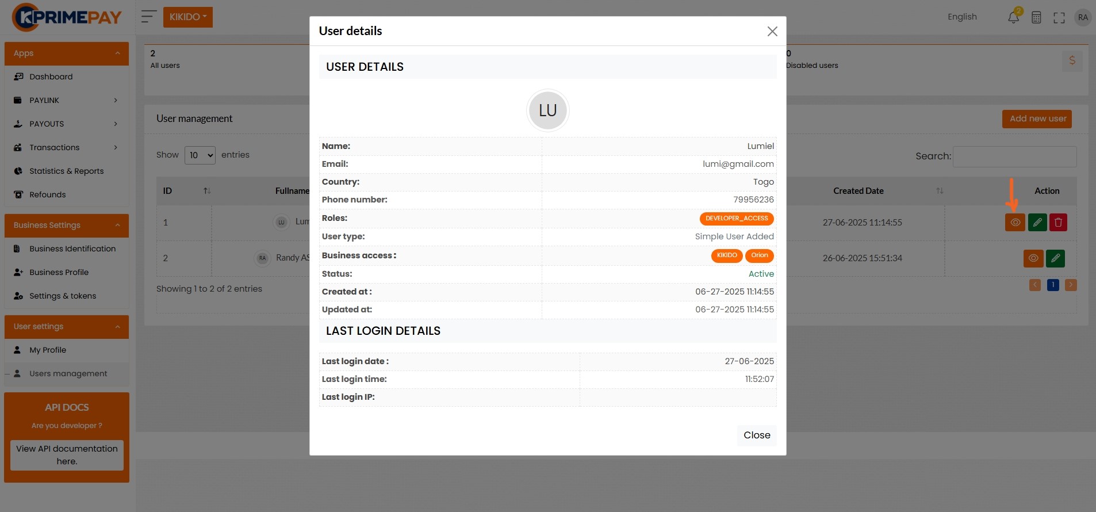The height and width of the screenshot is (512, 1096).
Task: Click the Business Profile person icon
Action: coord(18,272)
